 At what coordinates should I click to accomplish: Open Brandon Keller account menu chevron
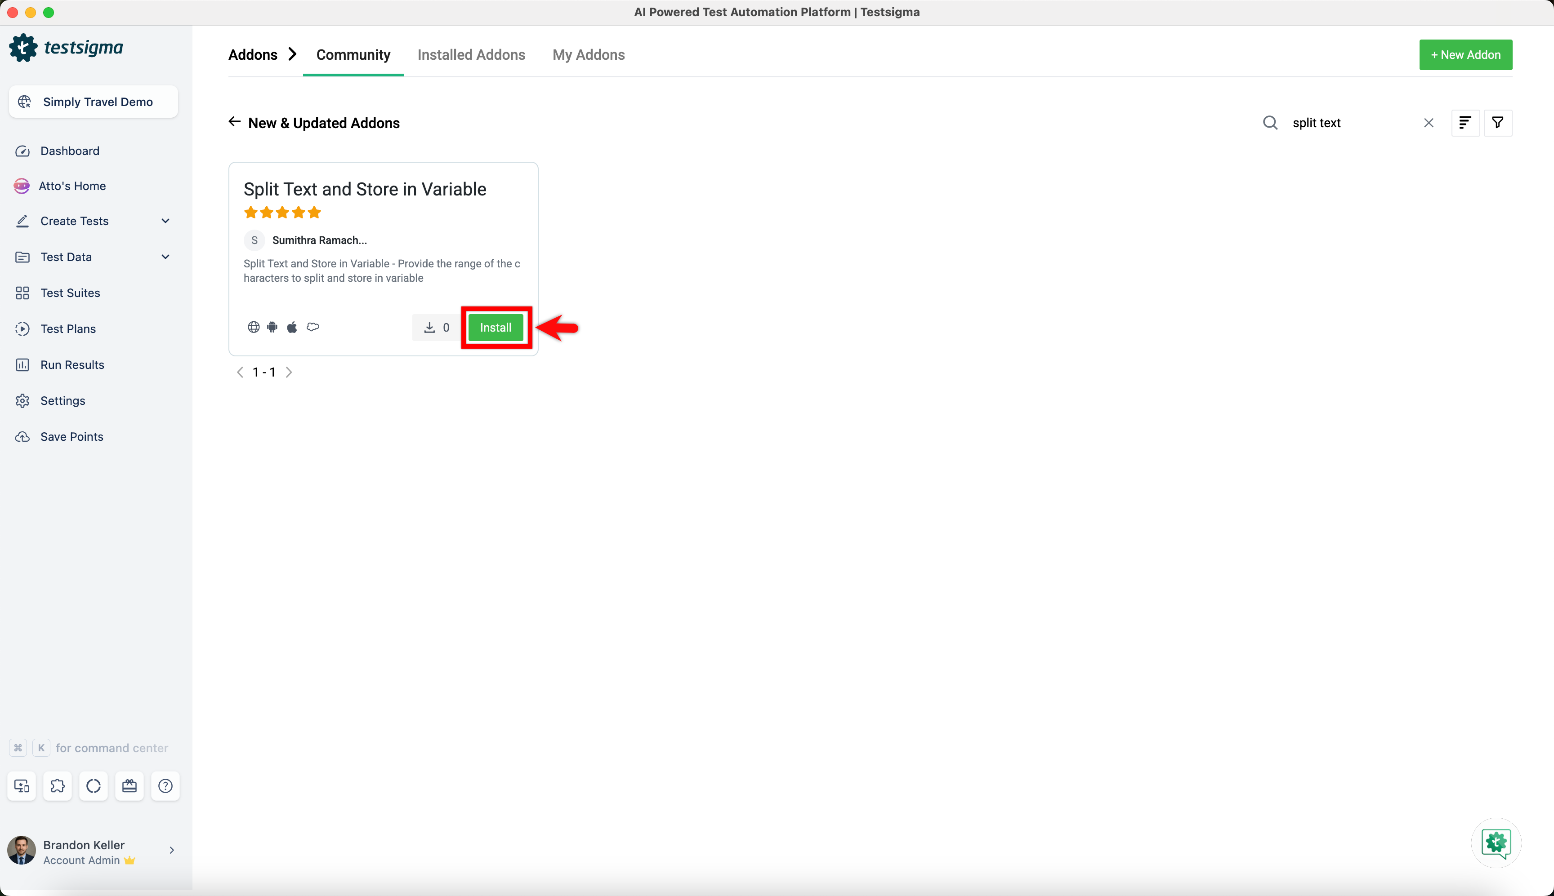172,850
